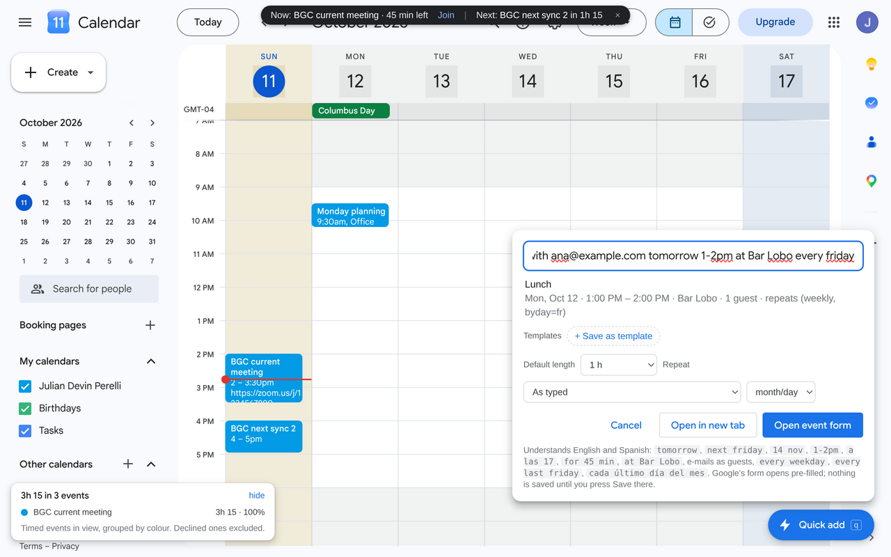The image size is (891, 557).
Task: Switch to tasks view checkmark icon
Action: point(710,22)
